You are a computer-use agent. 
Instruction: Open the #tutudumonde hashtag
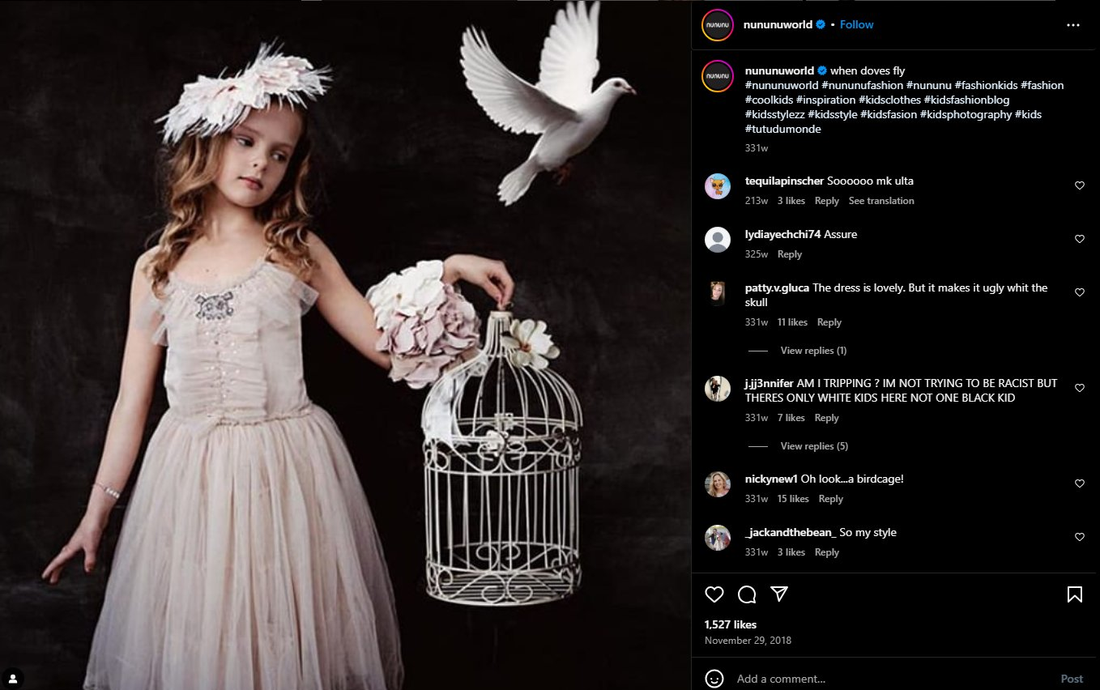782,129
